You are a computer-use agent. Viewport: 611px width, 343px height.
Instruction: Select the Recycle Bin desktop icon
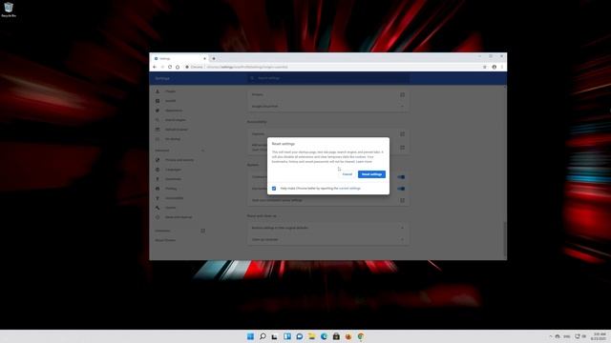[9, 10]
